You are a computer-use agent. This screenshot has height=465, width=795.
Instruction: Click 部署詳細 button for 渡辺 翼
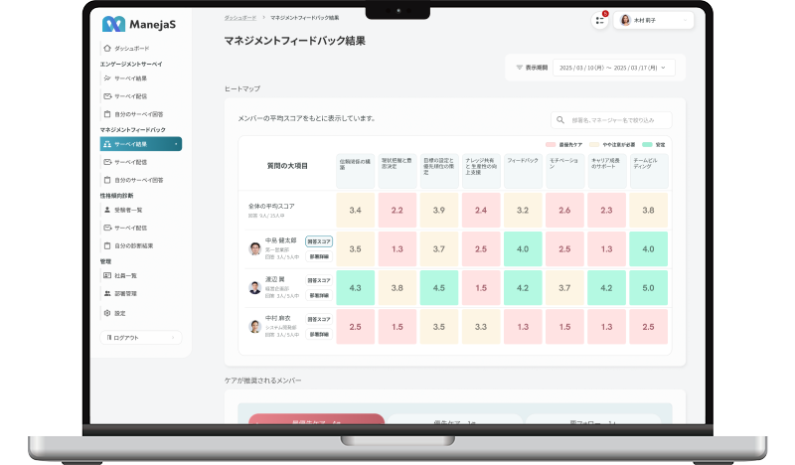click(x=319, y=295)
